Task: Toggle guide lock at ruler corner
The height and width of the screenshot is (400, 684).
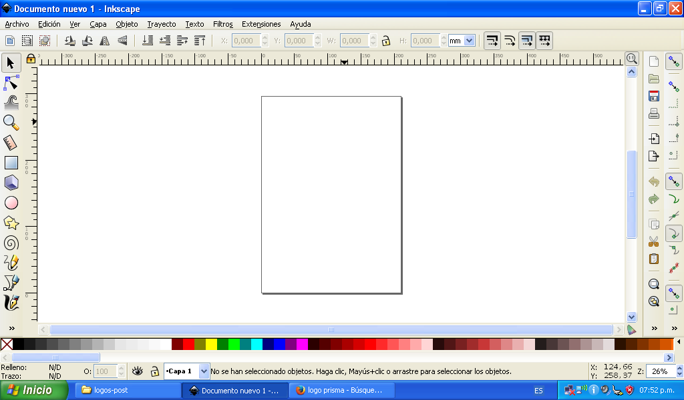Action: pos(31,59)
